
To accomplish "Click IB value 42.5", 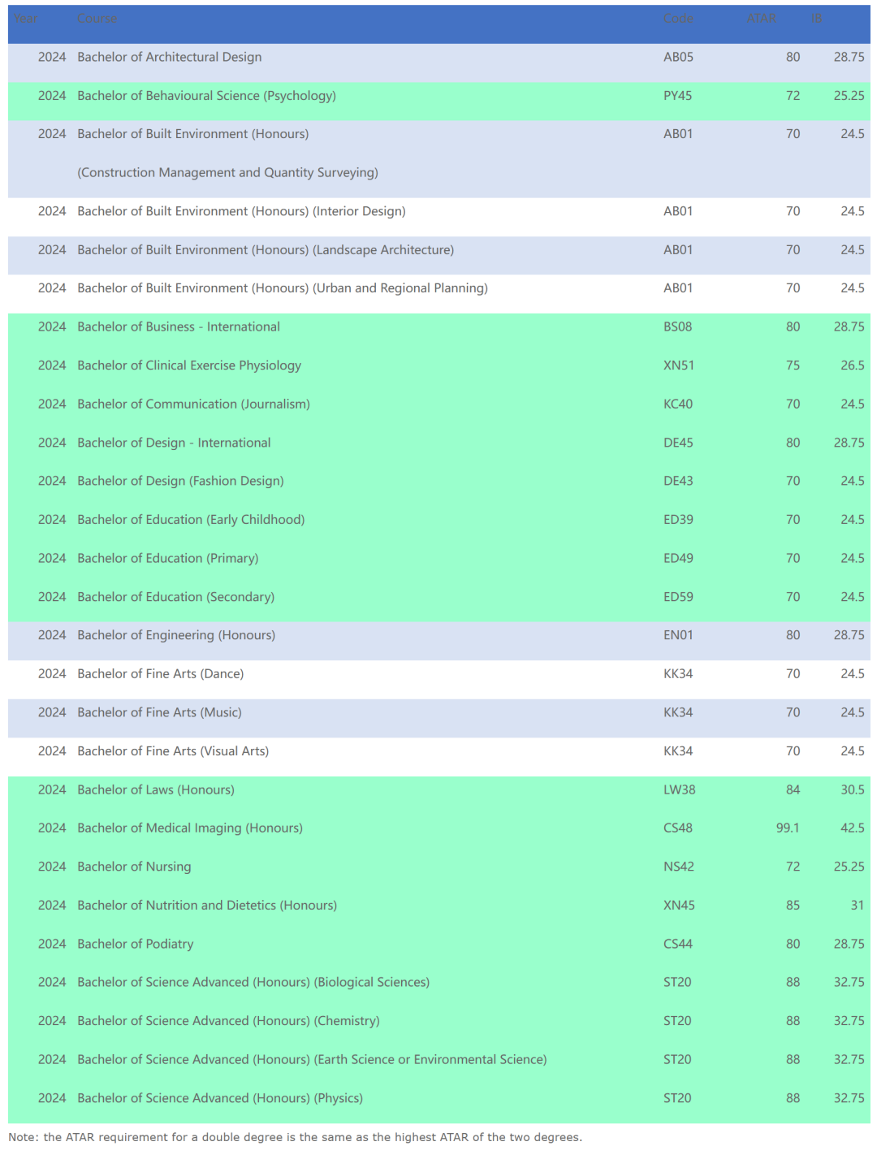I will tap(853, 828).
